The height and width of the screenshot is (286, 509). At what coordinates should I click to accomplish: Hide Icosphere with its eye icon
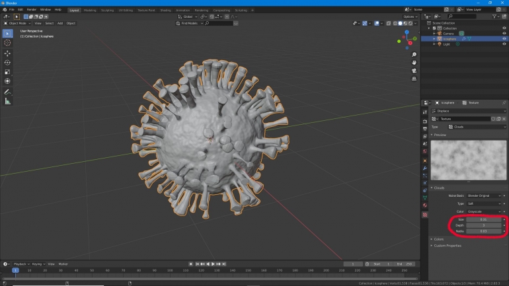click(504, 38)
